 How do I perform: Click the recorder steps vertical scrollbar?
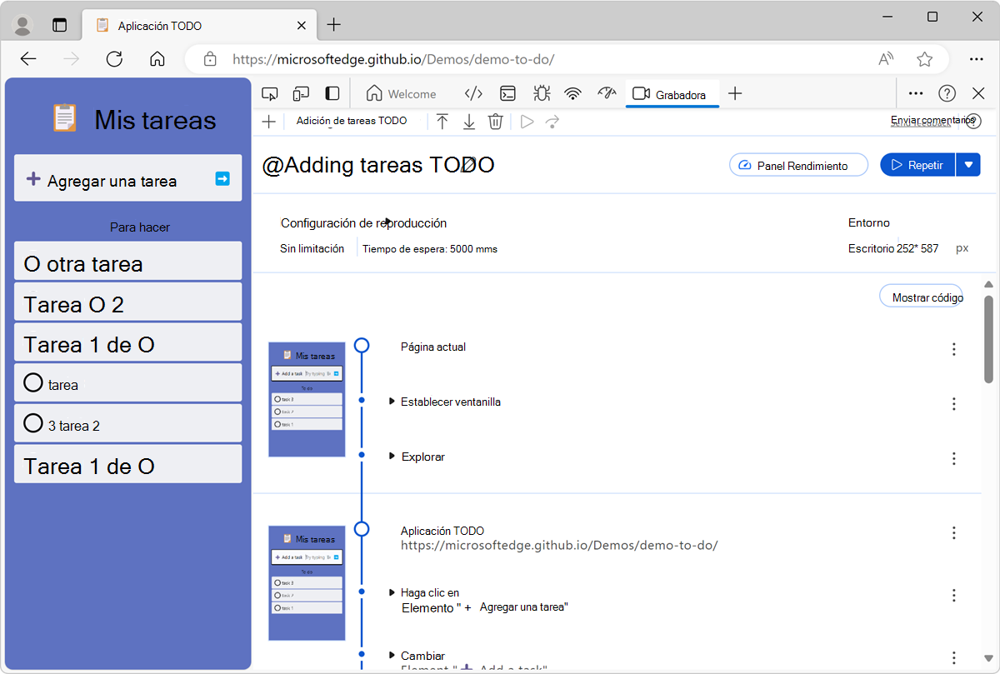point(988,338)
